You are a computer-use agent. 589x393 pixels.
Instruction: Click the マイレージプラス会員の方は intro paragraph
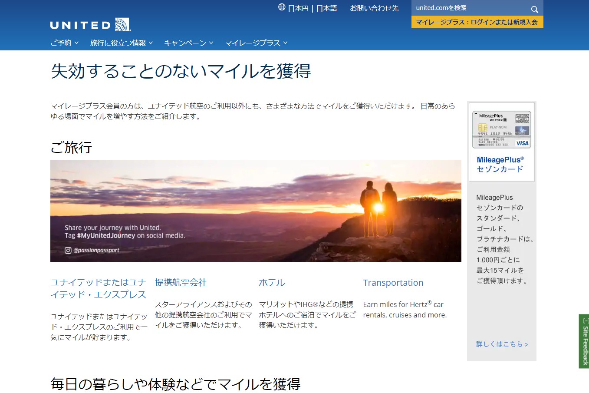point(253,111)
